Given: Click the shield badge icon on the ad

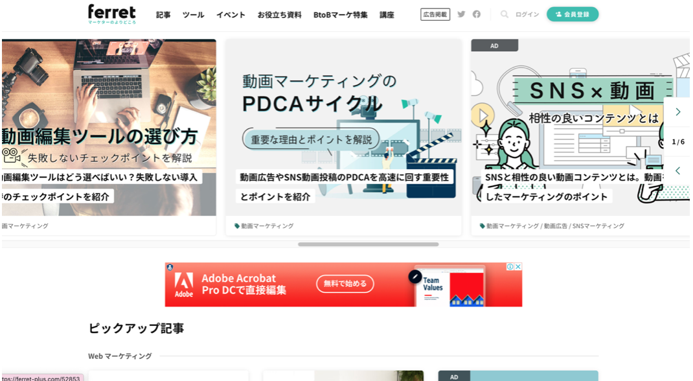Looking at the screenshot, I should tap(170, 267).
